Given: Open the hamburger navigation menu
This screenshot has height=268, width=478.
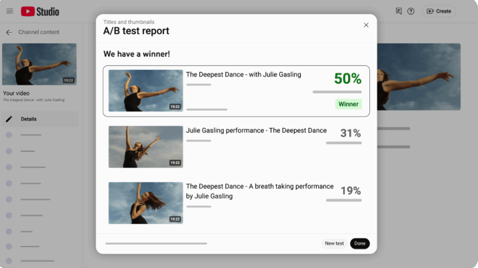Looking at the screenshot, I should [x=9, y=11].
